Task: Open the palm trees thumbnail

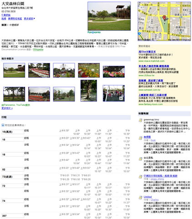Action: [14, 94]
